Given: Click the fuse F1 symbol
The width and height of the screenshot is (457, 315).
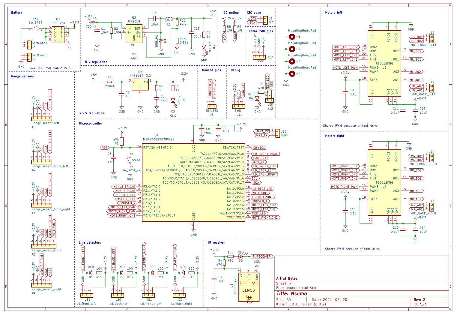Looking at the screenshot, I should [x=93, y=22].
